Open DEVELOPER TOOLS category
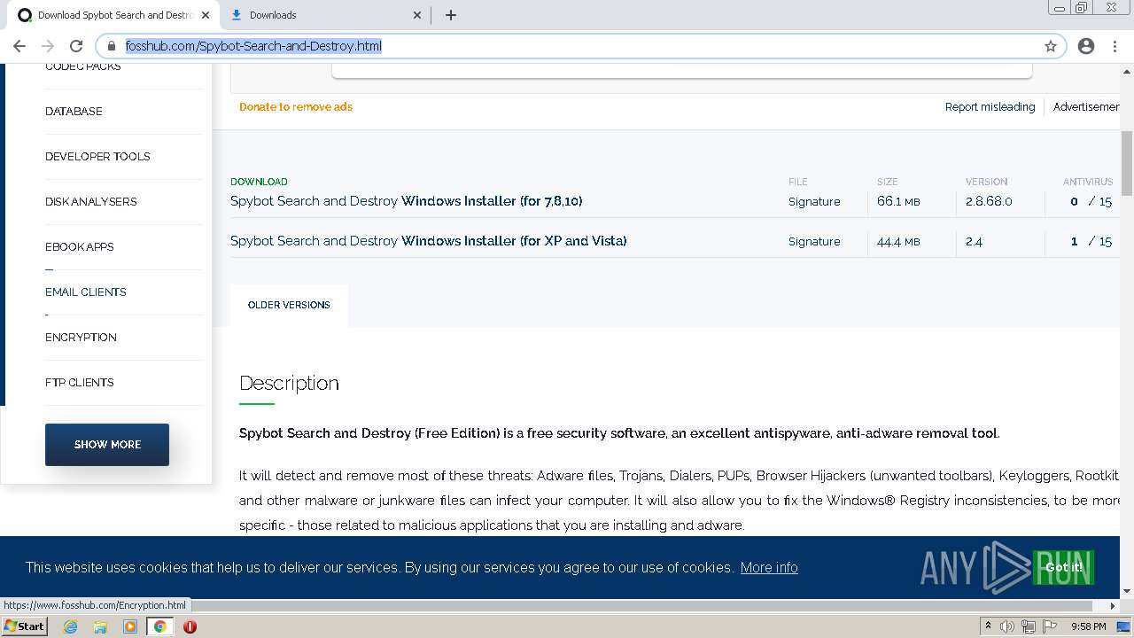Screen dimensions: 1134x638 tap(97, 157)
